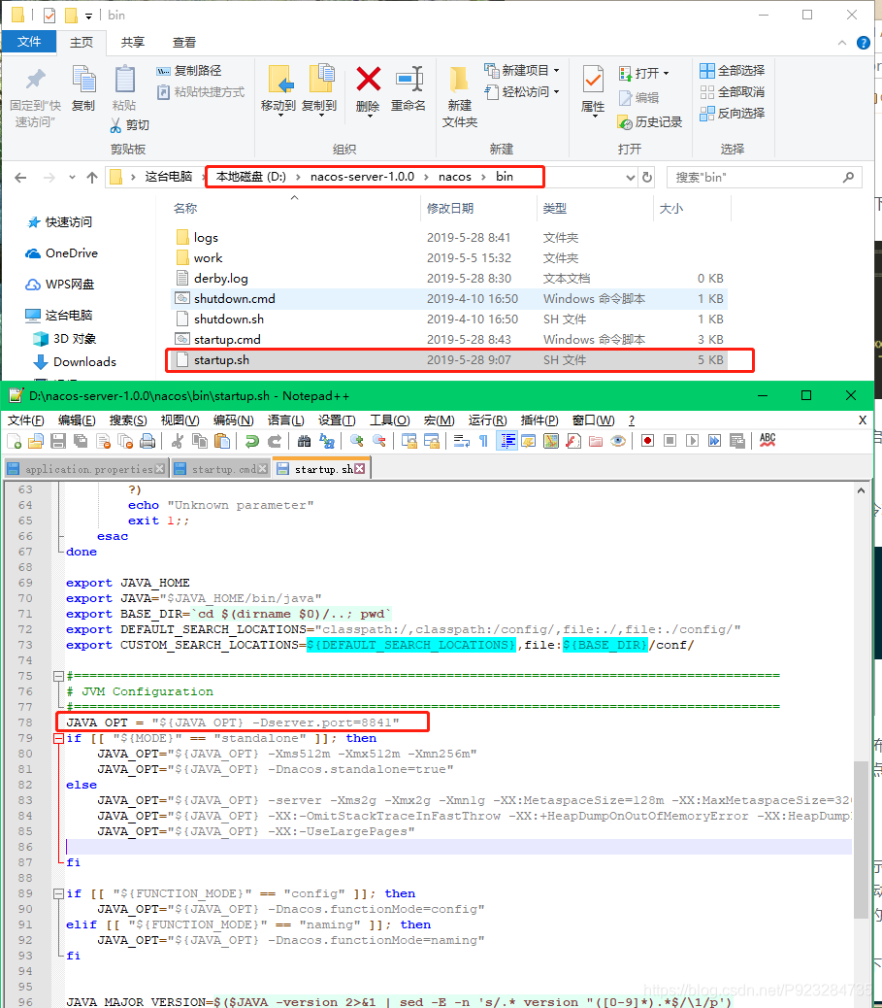This screenshot has height=1008, width=882.
Task: Toggle Show All Characters pilcrow icon
Action: click(484, 441)
